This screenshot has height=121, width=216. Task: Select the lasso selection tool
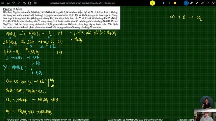coord(208,3)
